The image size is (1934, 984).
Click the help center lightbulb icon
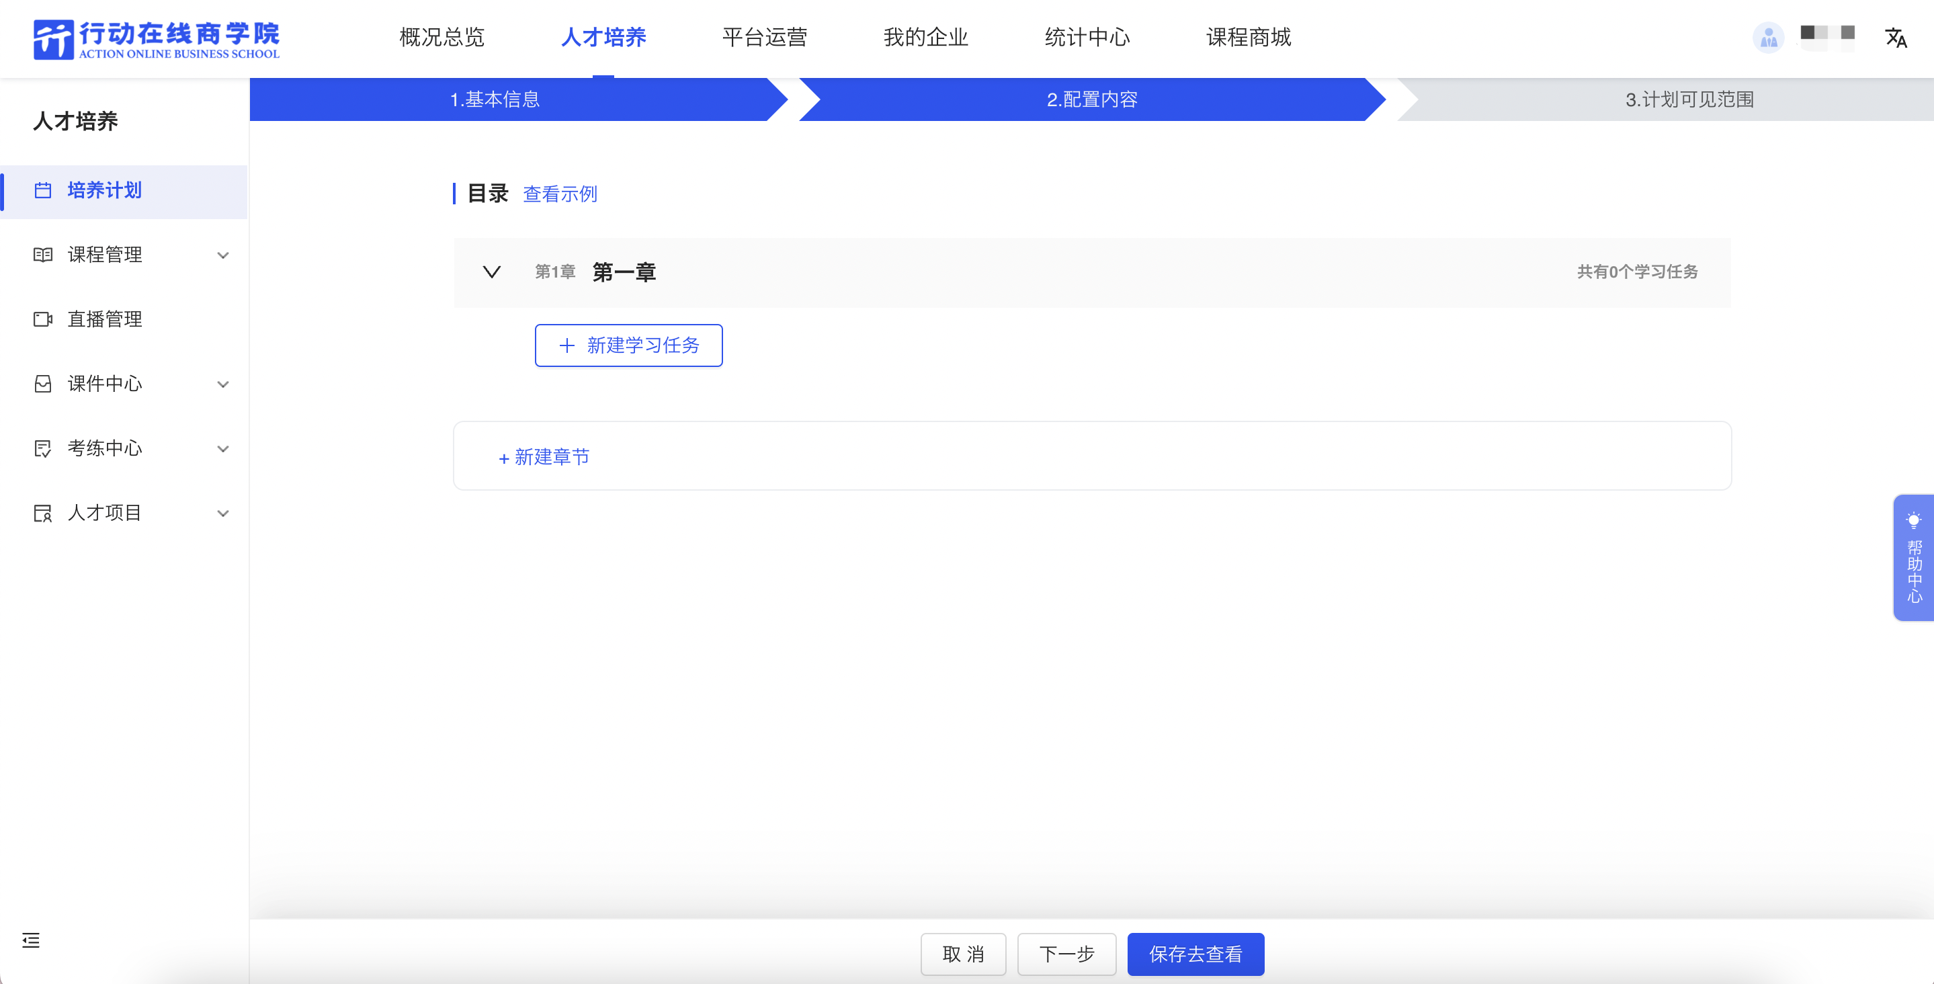1914,520
